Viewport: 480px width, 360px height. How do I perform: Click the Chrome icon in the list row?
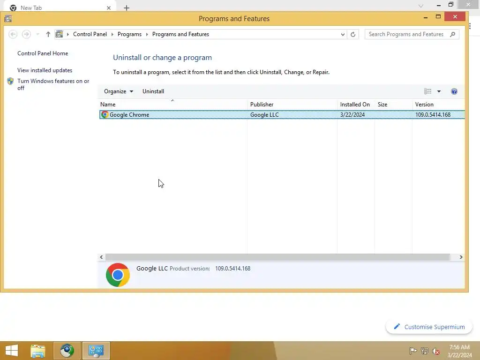point(105,115)
